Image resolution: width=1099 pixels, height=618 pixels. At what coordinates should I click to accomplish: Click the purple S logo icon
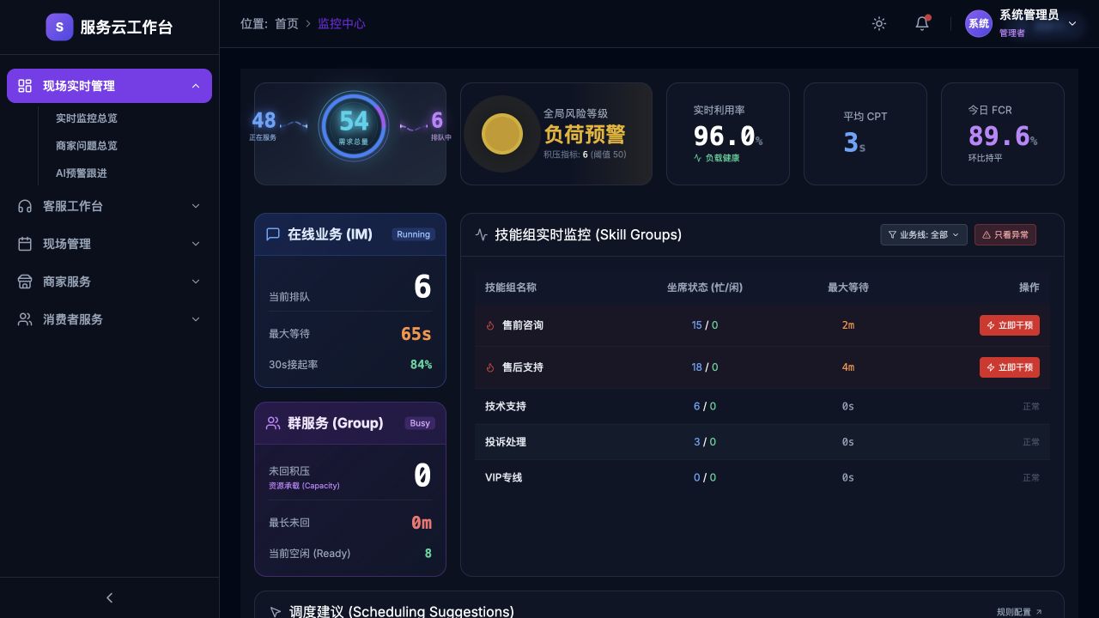59,27
